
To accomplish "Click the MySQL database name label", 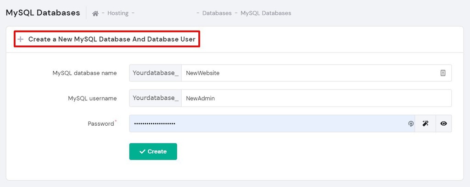I will click(x=84, y=73).
